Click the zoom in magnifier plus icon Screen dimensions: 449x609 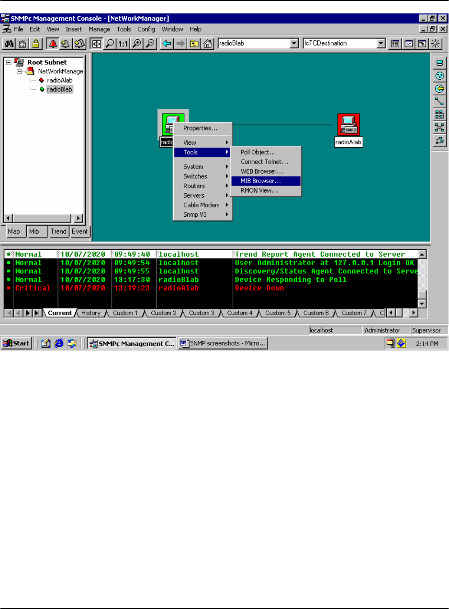[x=136, y=43]
